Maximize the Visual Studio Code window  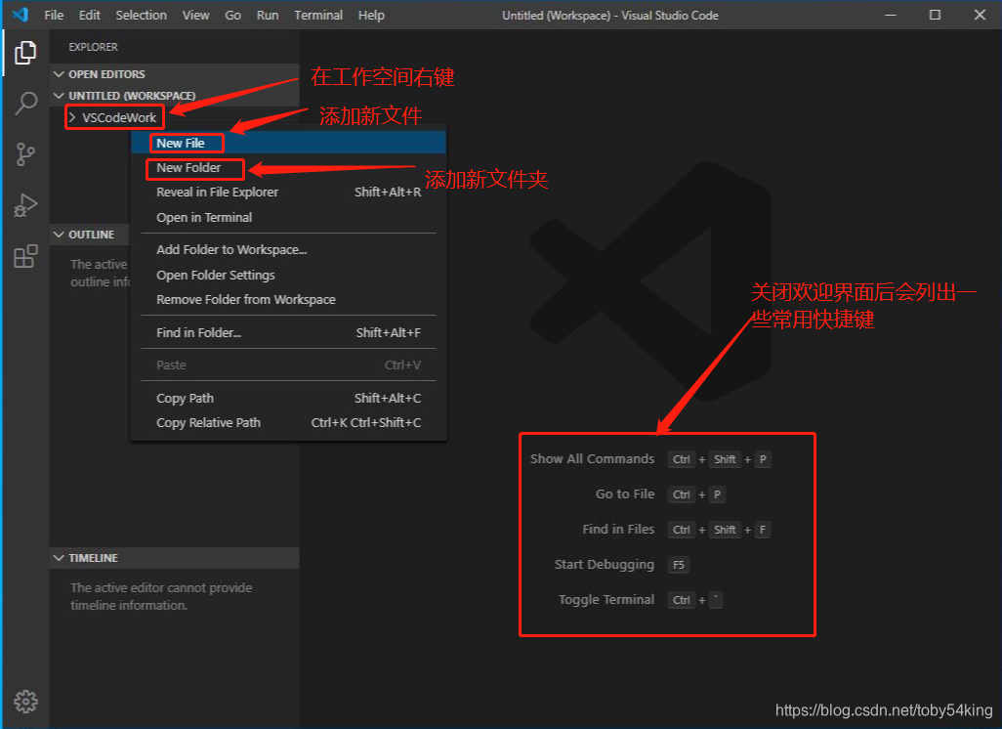pos(935,15)
